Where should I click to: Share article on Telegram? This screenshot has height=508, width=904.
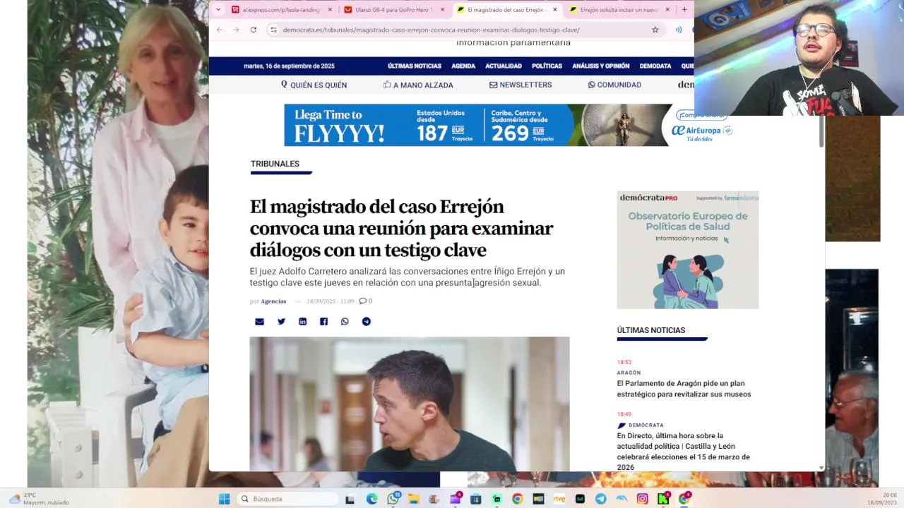(x=367, y=322)
